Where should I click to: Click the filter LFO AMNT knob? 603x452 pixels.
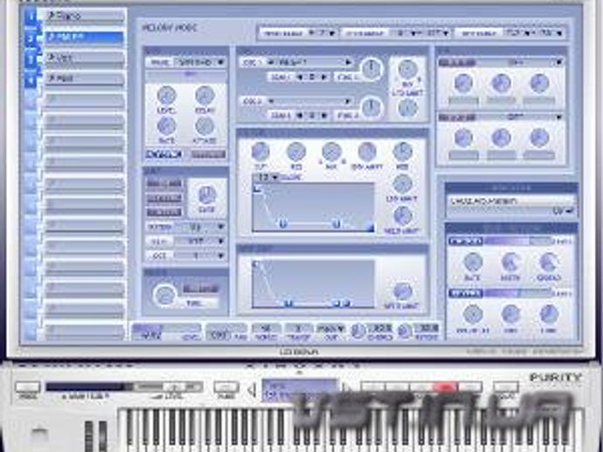click(402, 183)
